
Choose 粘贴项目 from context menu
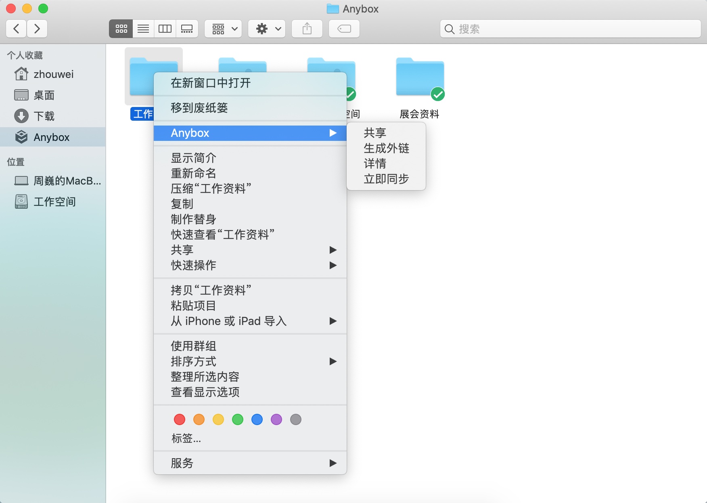click(250, 306)
